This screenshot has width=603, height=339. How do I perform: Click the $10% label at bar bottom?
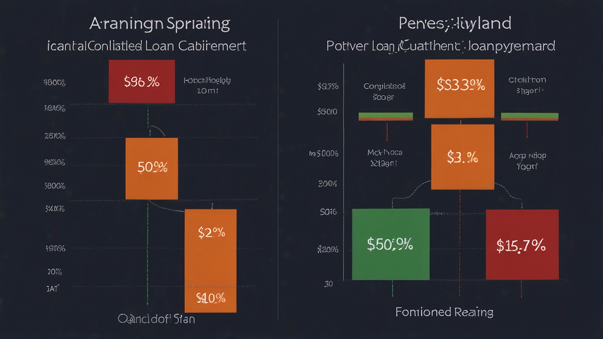coord(211,299)
